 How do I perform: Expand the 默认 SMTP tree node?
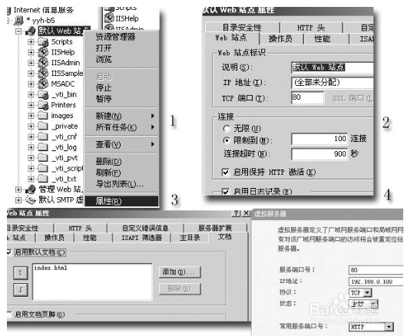tap(18, 200)
